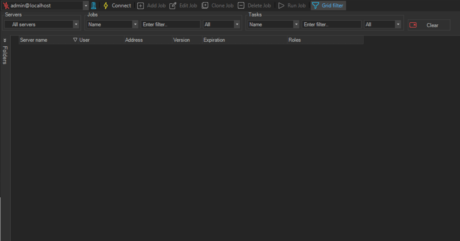
Task: Click the blue server management icon
Action: pos(93,6)
